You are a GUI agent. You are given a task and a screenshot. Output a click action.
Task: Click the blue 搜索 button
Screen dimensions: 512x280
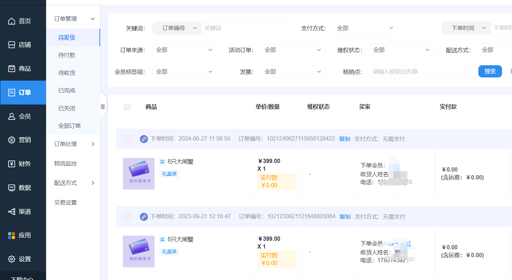point(490,71)
